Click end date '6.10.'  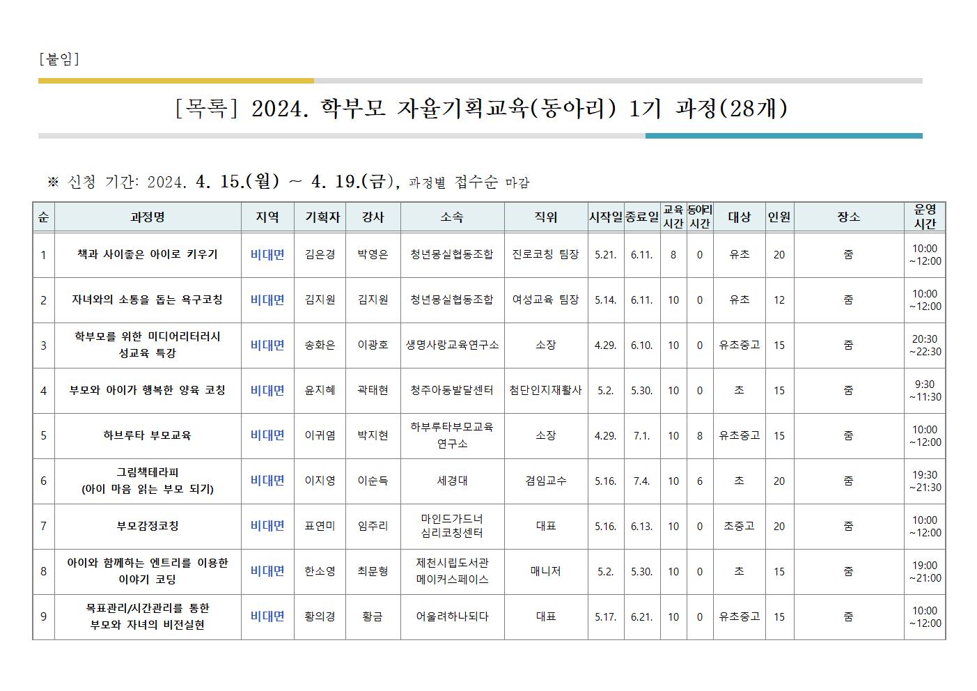[642, 345]
